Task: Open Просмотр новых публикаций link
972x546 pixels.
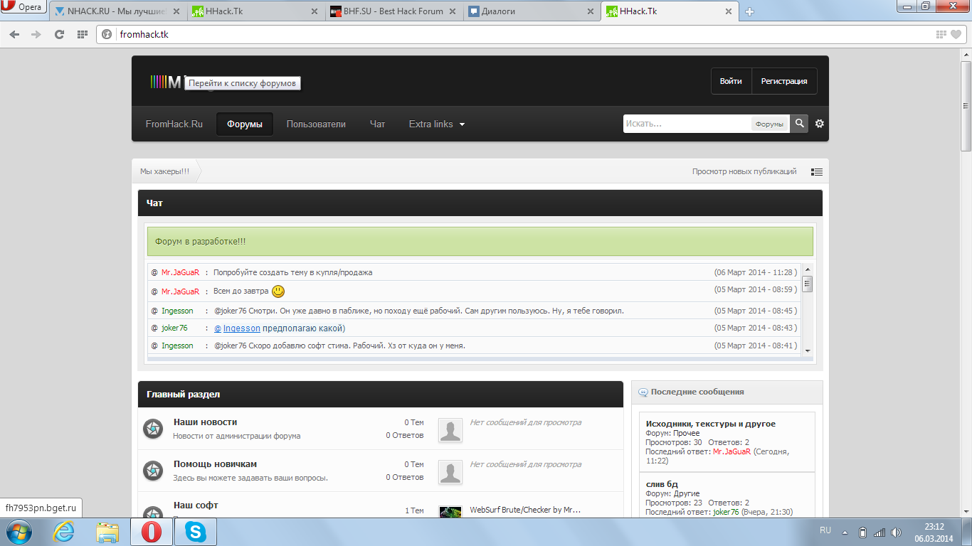Action: pyautogui.click(x=744, y=171)
